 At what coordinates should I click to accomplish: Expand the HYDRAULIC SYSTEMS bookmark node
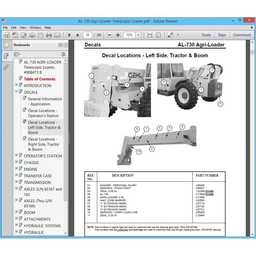[16, 225]
